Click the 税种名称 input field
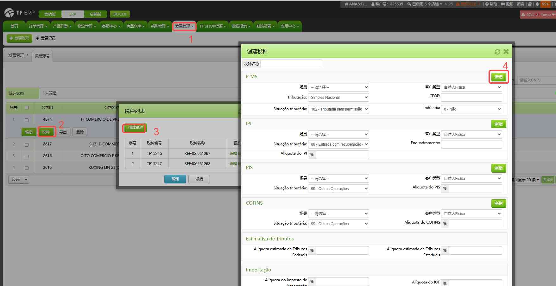This screenshot has width=556, height=286. pyautogui.click(x=291, y=64)
